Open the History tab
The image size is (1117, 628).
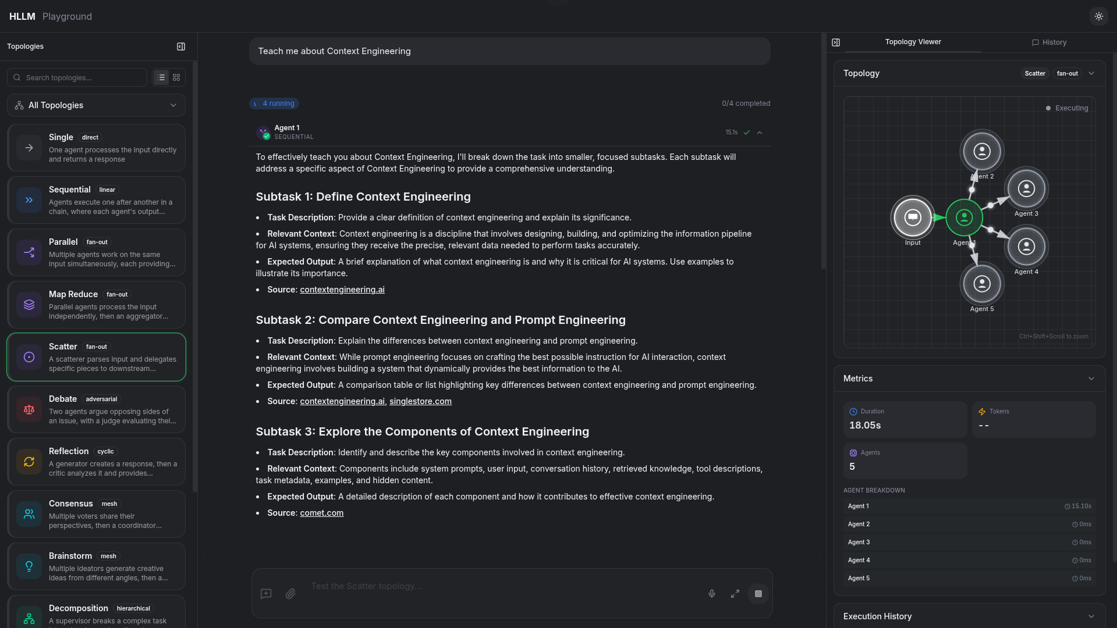click(1049, 42)
